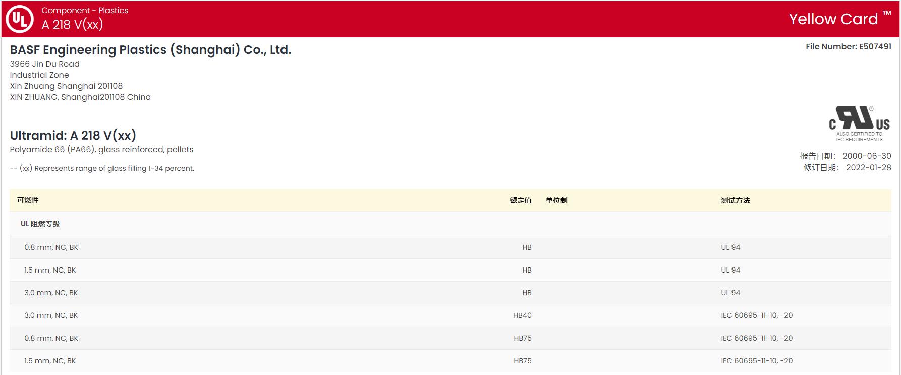The height and width of the screenshot is (375, 901).
Task: Click the 'A 218 V(xx)' title in the red banner
Action: [72, 25]
